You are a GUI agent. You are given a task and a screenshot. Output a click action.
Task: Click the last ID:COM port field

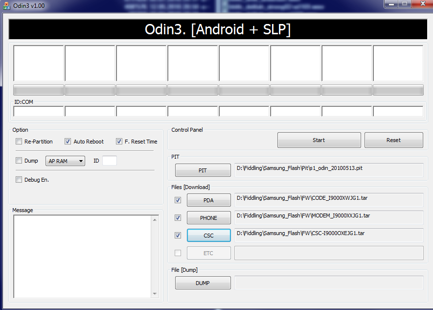(398, 111)
